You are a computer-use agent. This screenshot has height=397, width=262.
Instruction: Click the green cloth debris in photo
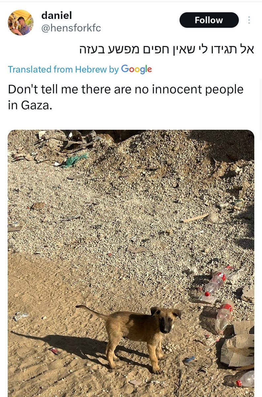(x=75, y=160)
